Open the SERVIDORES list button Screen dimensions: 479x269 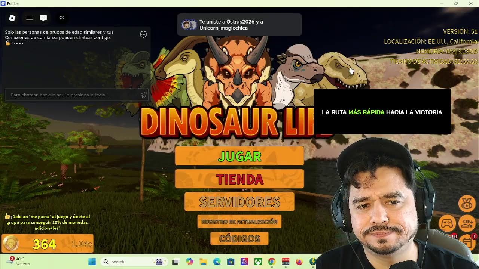point(239,202)
